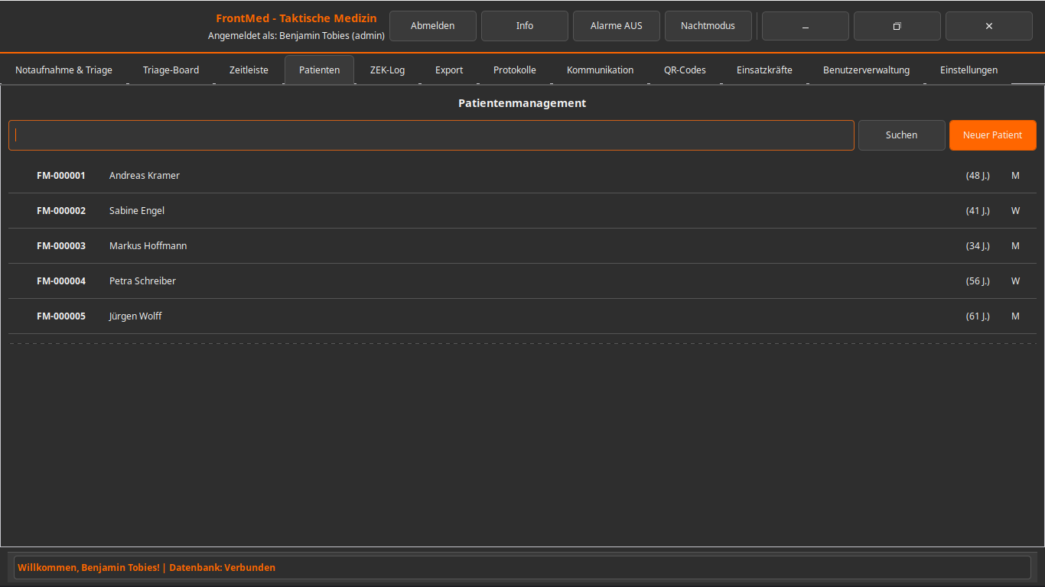This screenshot has height=587, width=1045.
Task: Open the Triage-Board tab
Action: pos(171,70)
